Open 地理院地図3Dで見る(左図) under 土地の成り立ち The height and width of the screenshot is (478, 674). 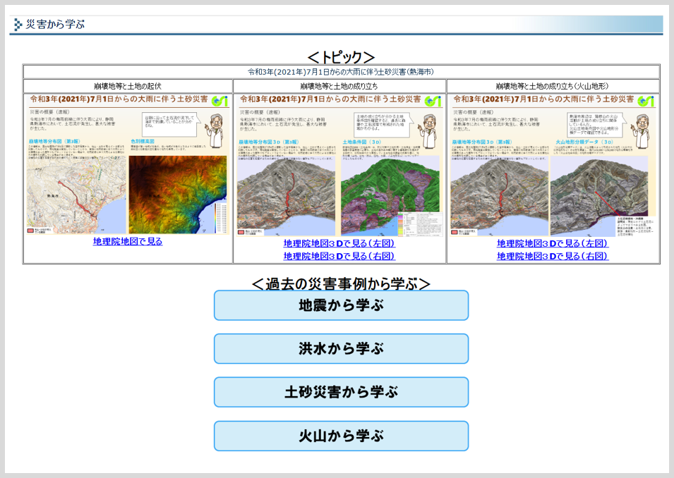coord(339,243)
